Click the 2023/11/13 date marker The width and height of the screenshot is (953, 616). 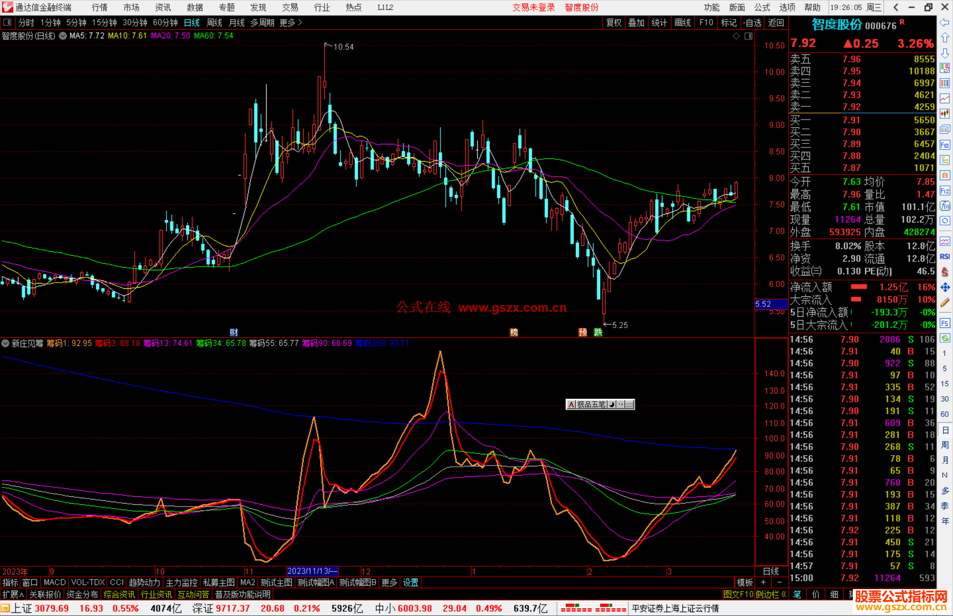pyautogui.click(x=312, y=571)
